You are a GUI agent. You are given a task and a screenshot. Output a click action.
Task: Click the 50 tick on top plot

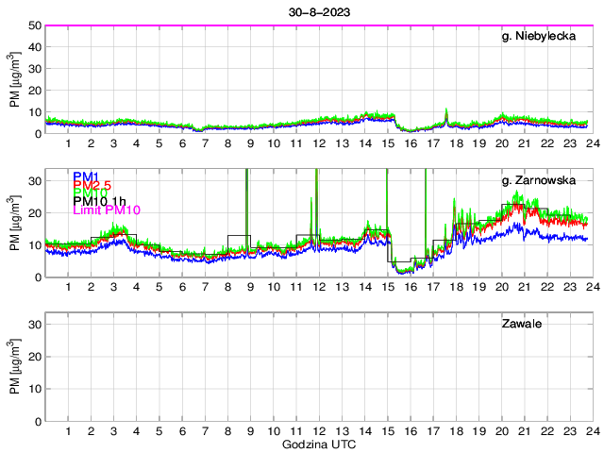pyautogui.click(x=34, y=25)
